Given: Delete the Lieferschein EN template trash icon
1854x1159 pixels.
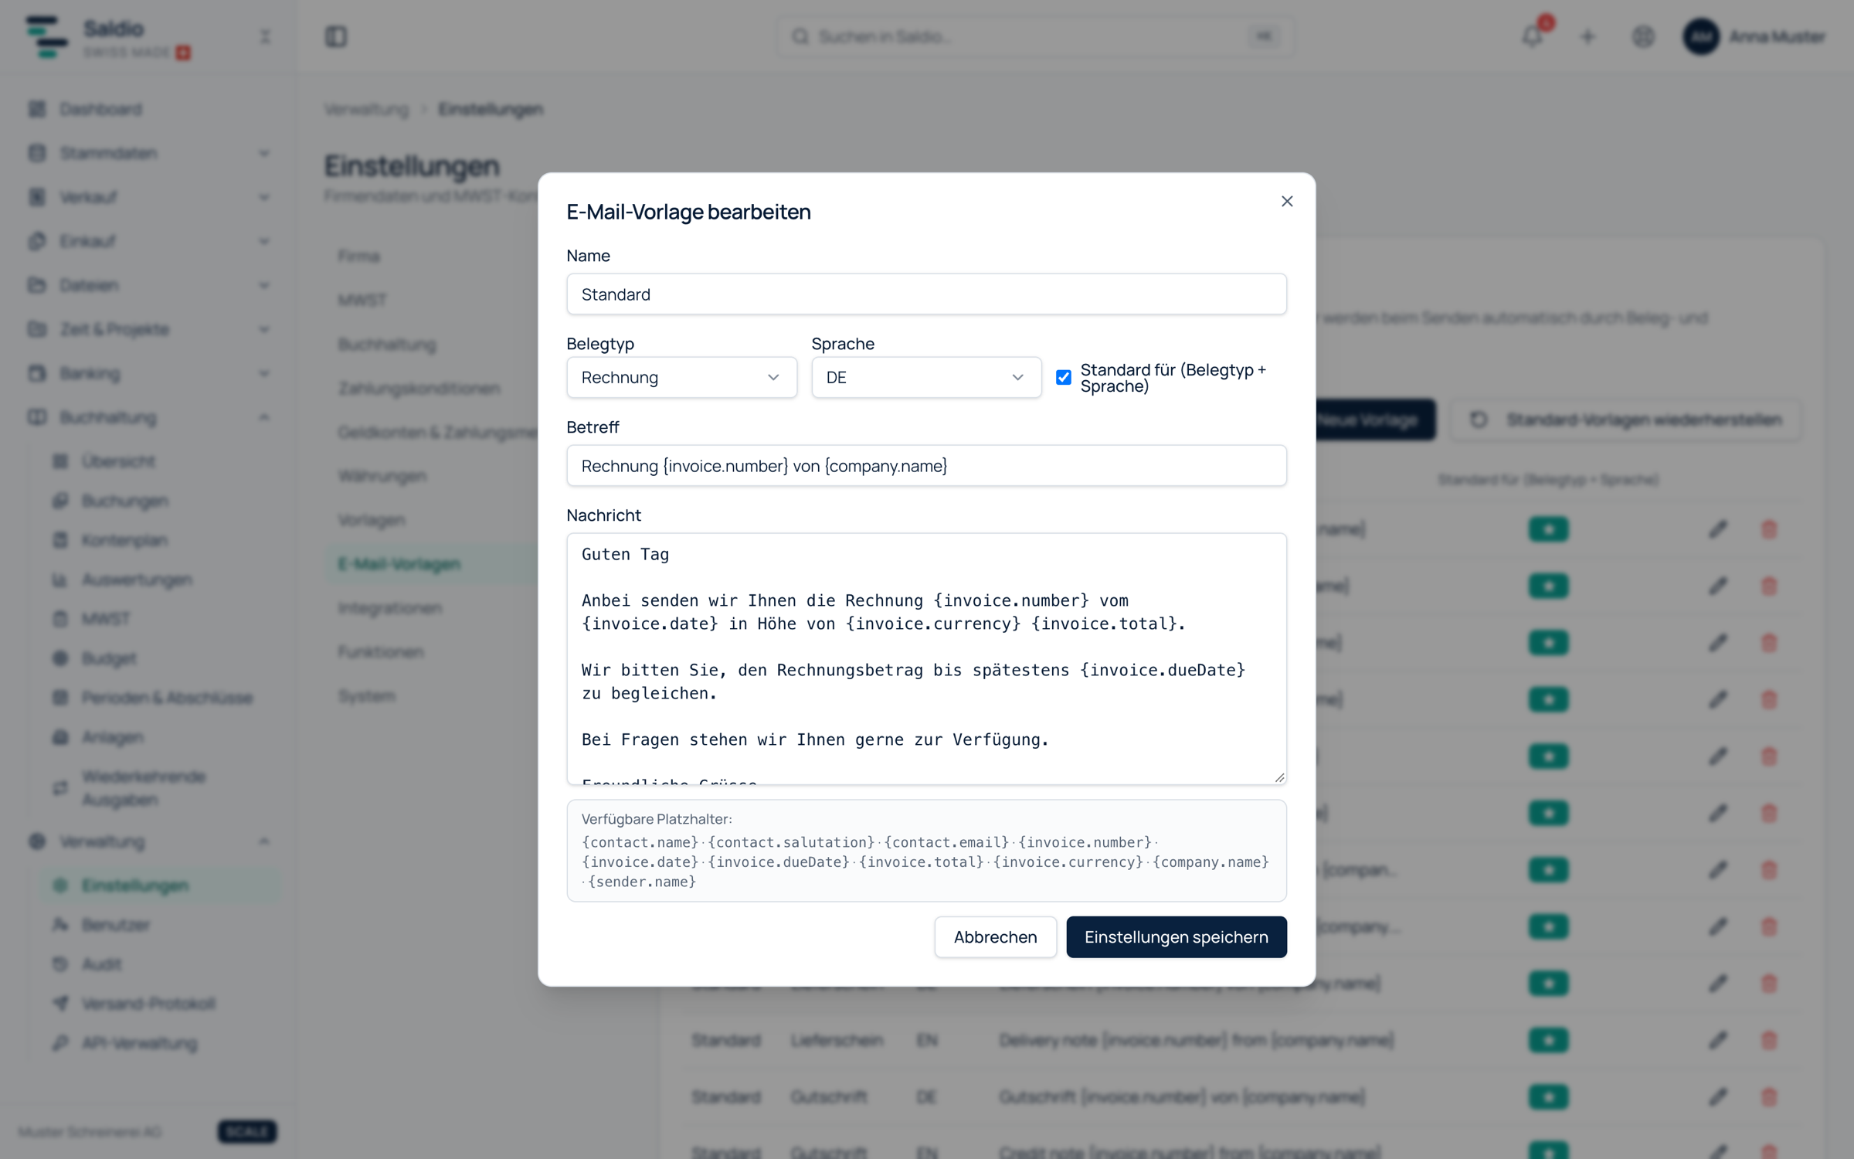Looking at the screenshot, I should [1769, 1040].
